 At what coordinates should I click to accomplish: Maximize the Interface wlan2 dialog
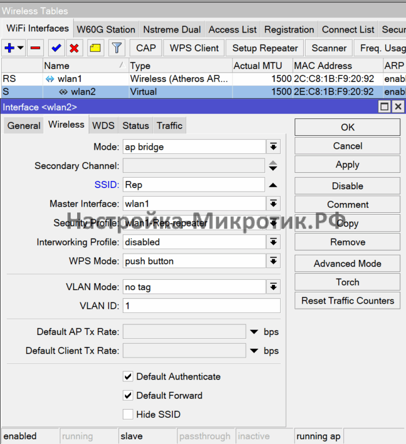point(384,107)
